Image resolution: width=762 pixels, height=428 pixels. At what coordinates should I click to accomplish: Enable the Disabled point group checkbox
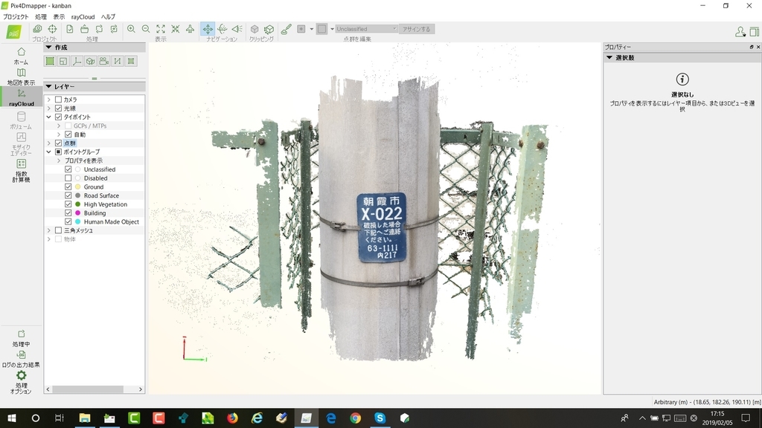click(x=68, y=178)
